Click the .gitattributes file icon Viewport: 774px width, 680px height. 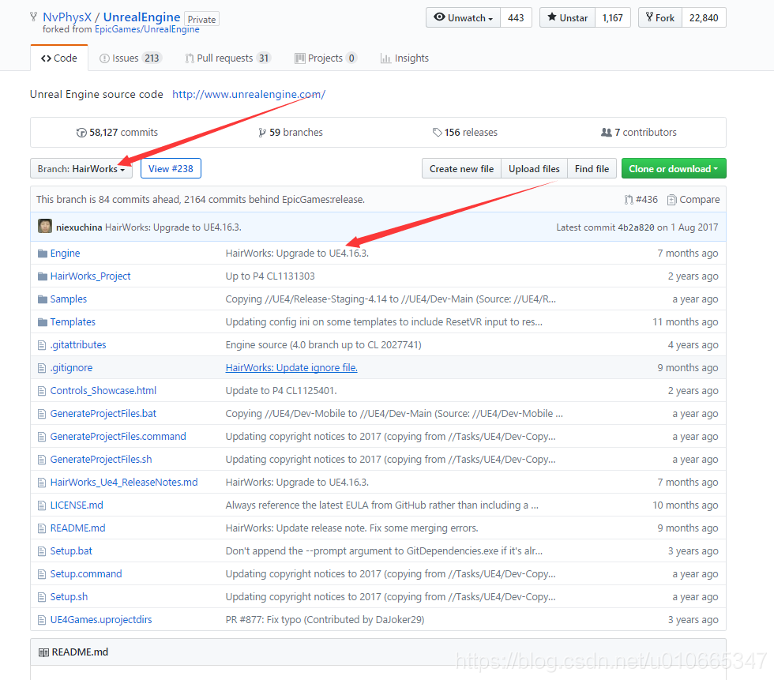click(x=42, y=345)
